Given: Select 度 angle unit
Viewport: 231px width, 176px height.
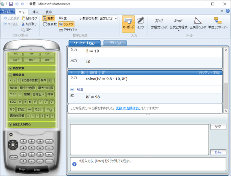Looking at the screenshot, I should pyautogui.click(x=63, y=18).
